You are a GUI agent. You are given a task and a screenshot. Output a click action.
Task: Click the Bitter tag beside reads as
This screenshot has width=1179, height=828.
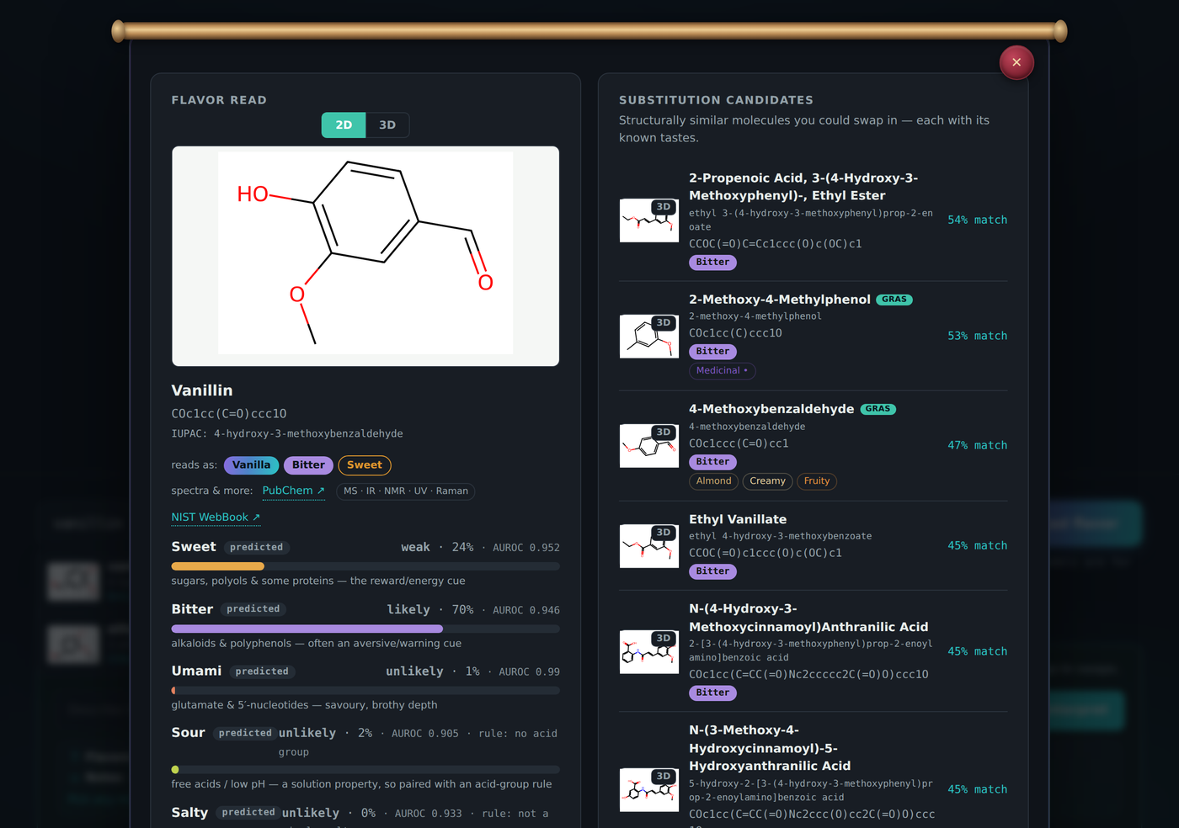click(308, 465)
